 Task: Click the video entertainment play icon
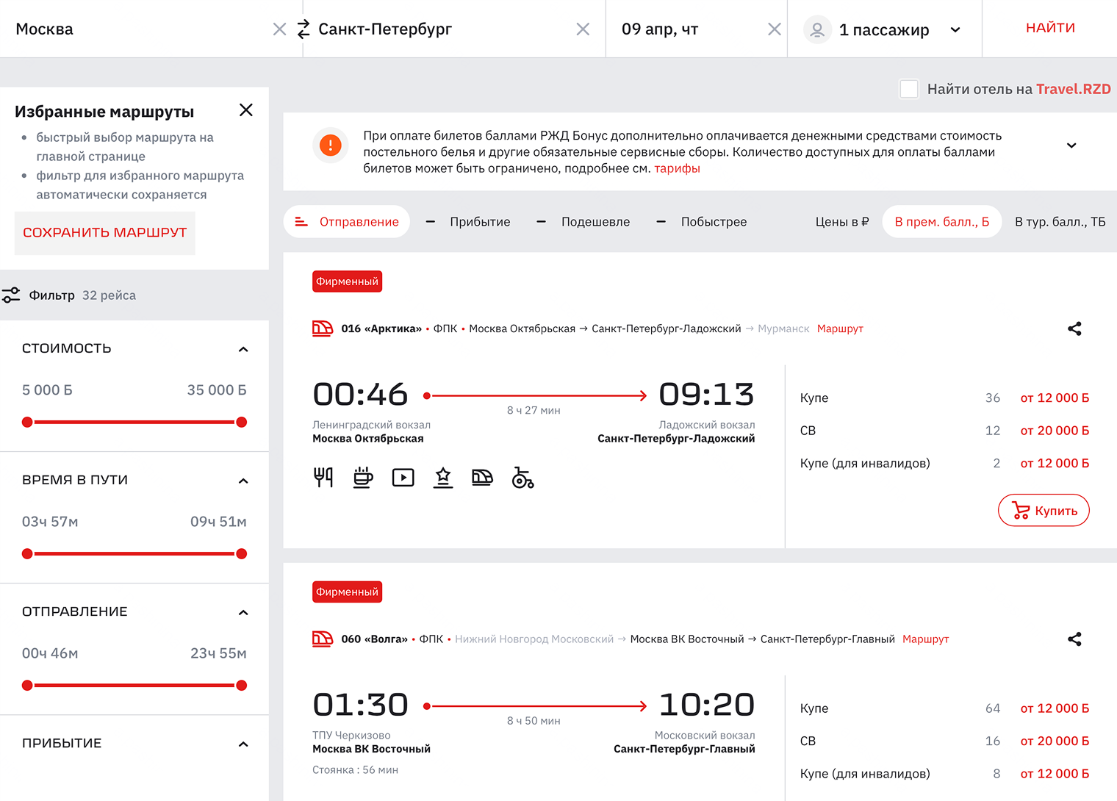click(403, 478)
